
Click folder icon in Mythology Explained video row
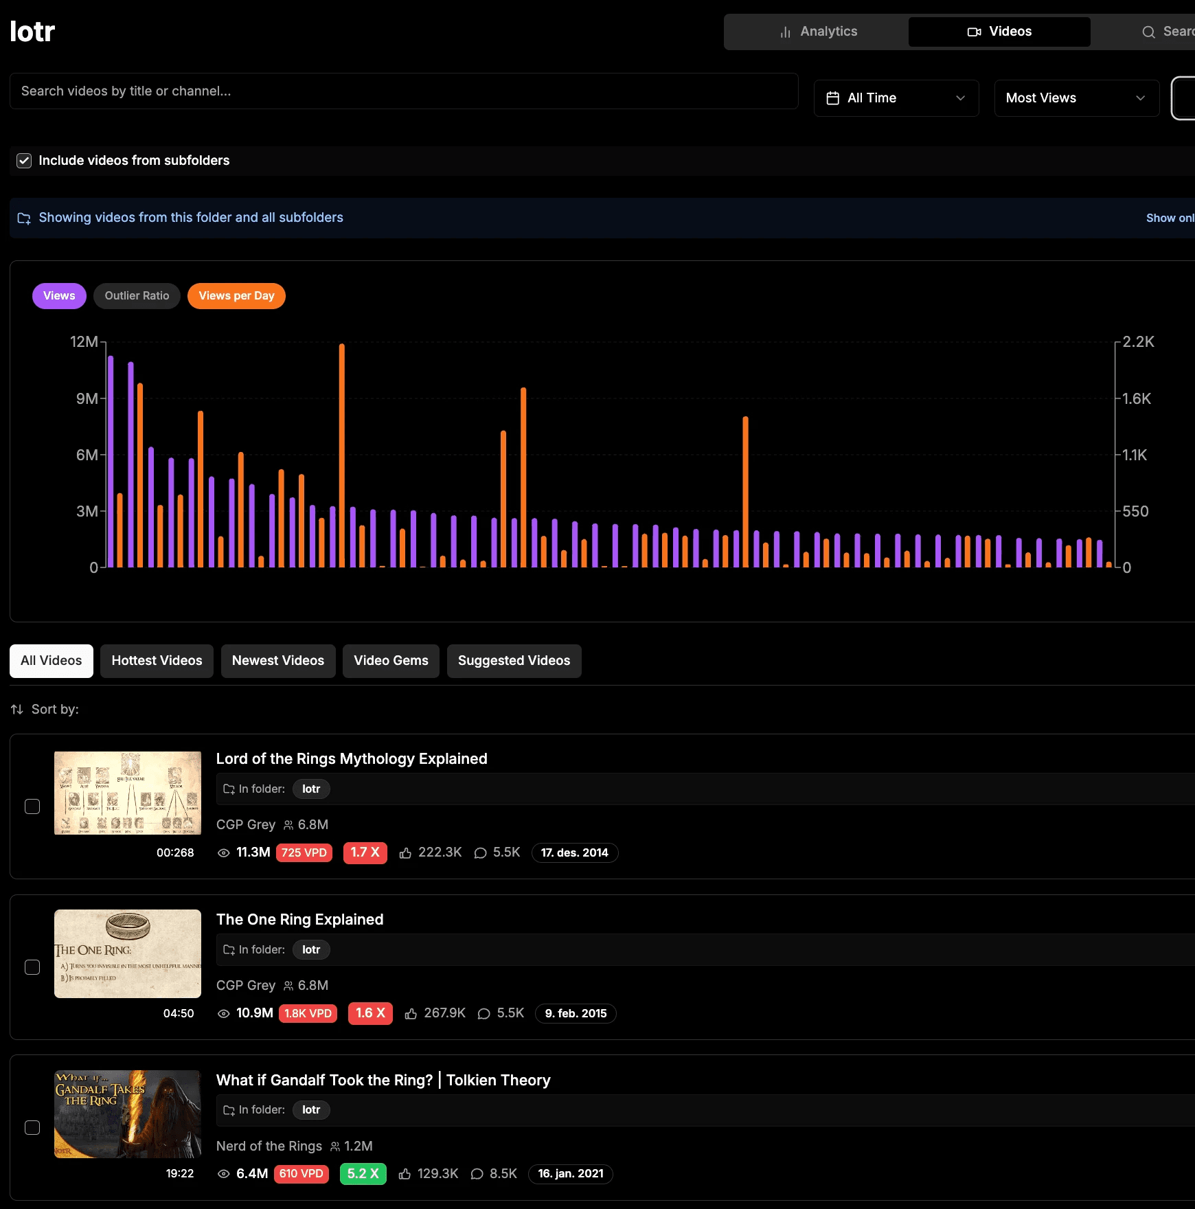point(229,789)
